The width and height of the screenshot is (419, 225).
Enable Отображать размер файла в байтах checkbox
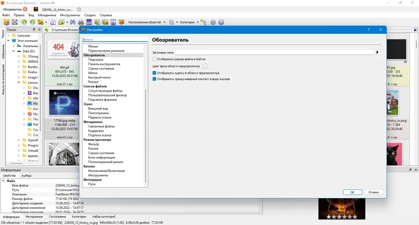[154, 59]
